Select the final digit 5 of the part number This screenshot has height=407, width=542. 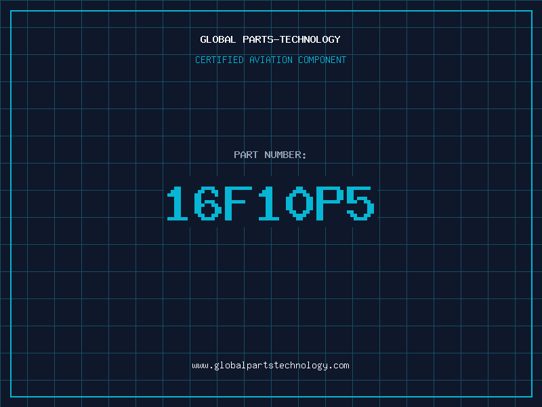[359, 203]
